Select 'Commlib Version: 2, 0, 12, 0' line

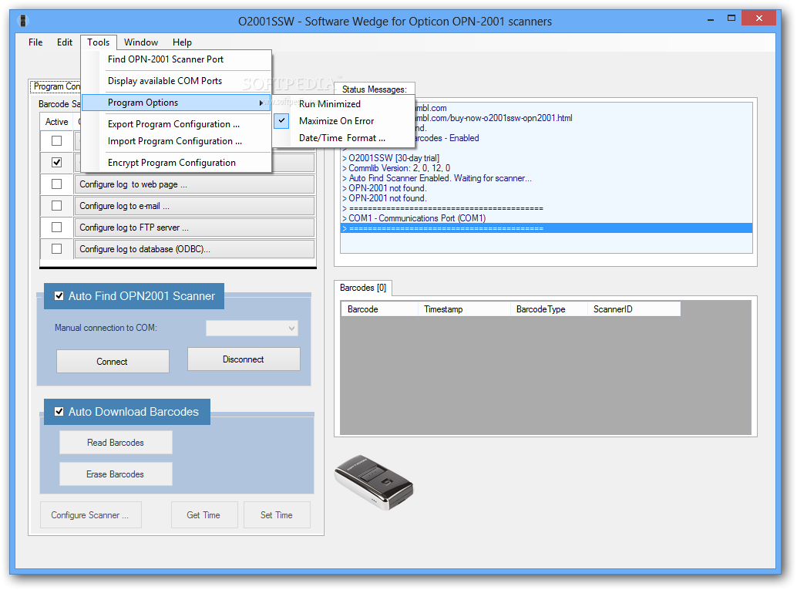(x=546, y=168)
